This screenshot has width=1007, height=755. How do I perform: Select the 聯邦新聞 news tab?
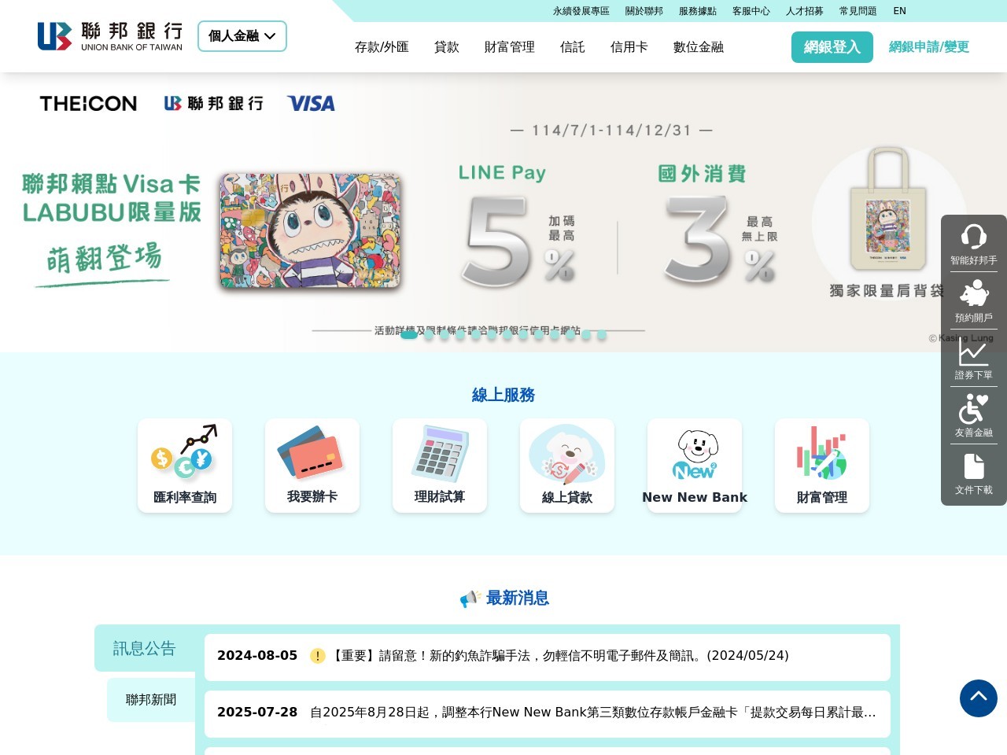click(151, 700)
